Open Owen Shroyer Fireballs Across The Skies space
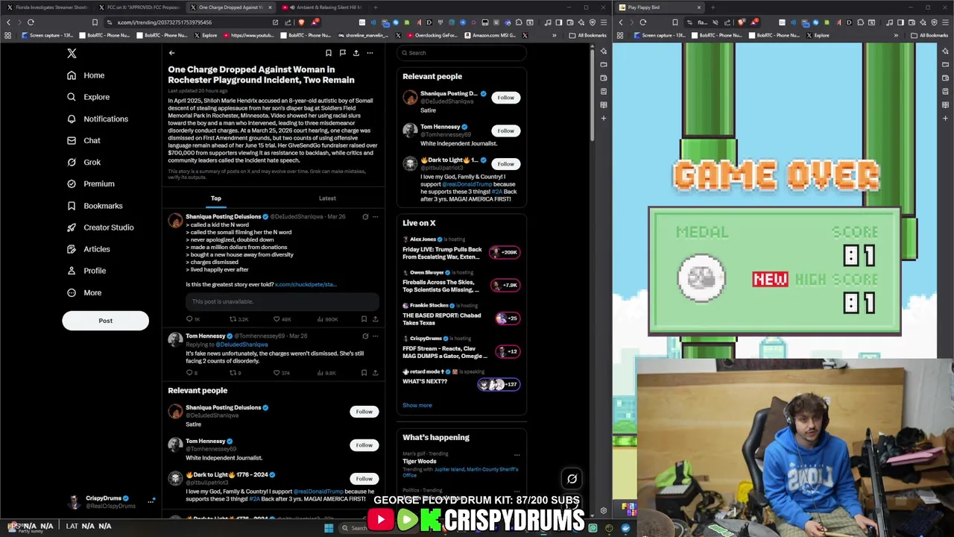 click(461, 281)
